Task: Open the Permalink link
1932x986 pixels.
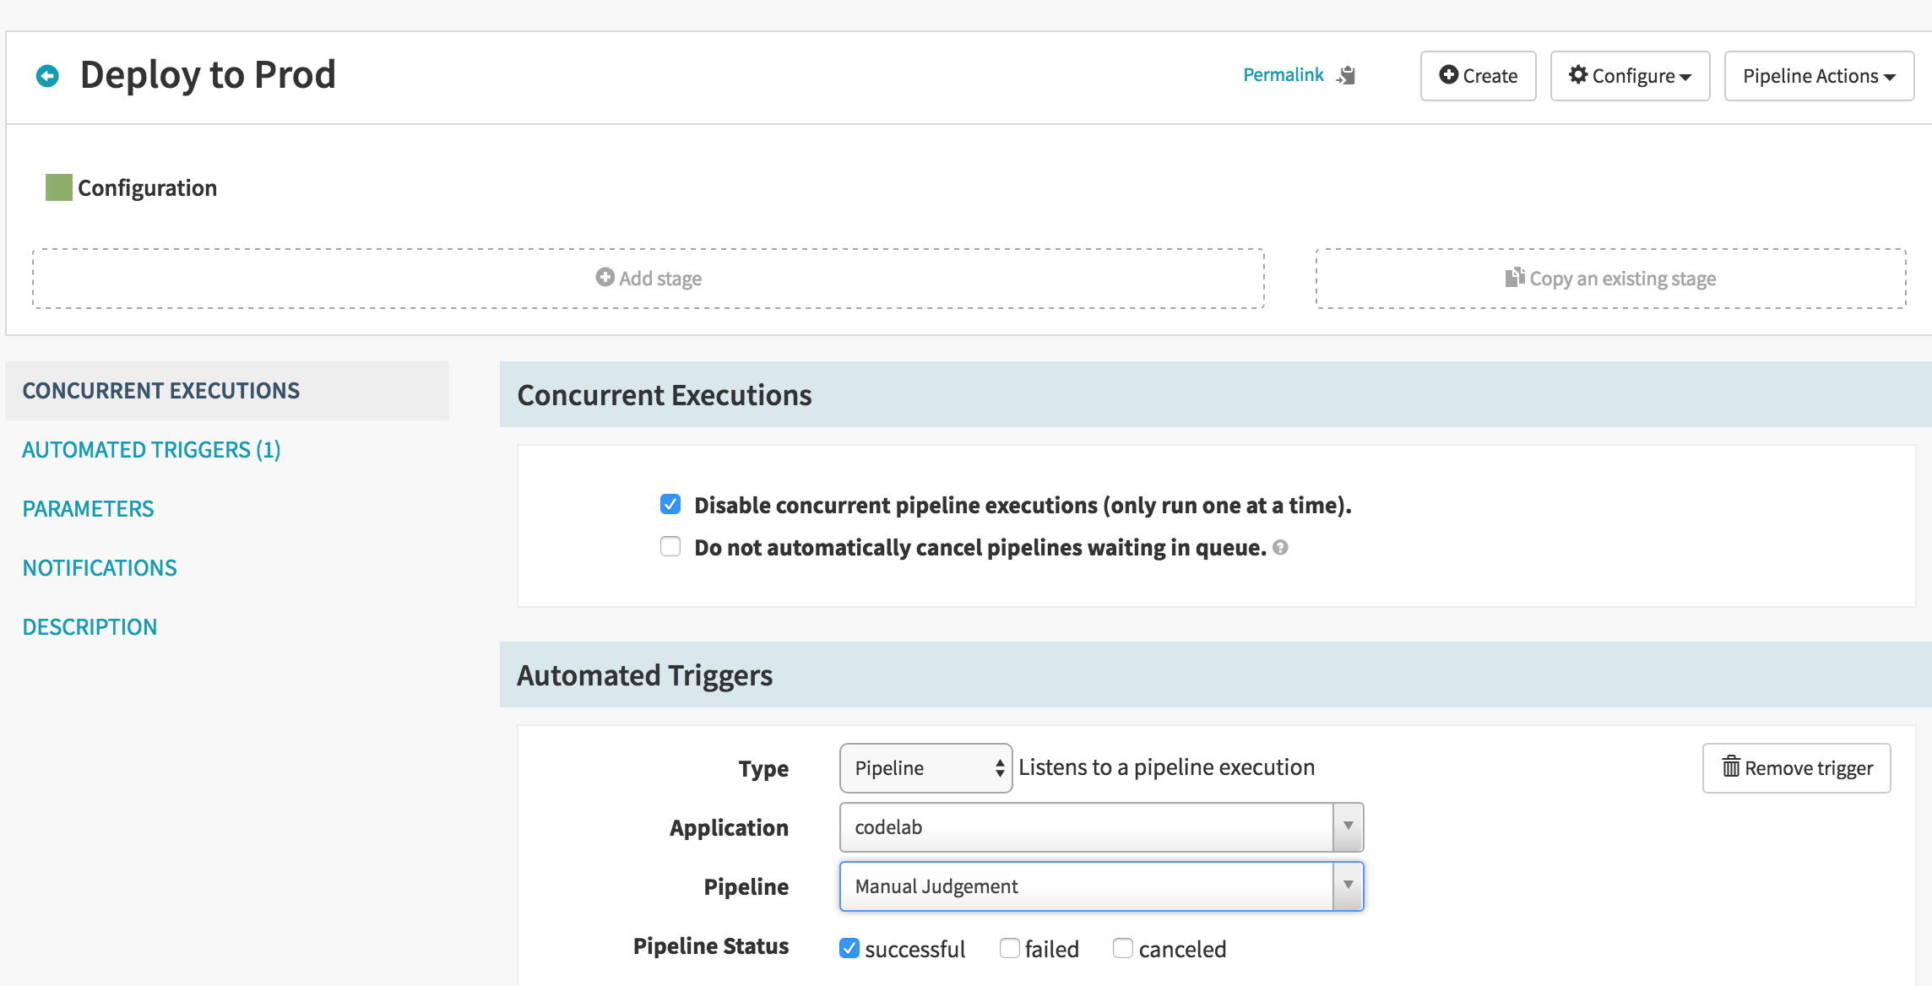Action: (1283, 75)
